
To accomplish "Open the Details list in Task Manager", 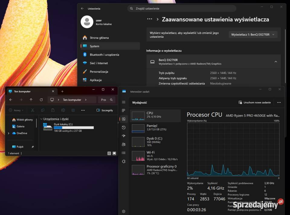I will click(123, 153).
